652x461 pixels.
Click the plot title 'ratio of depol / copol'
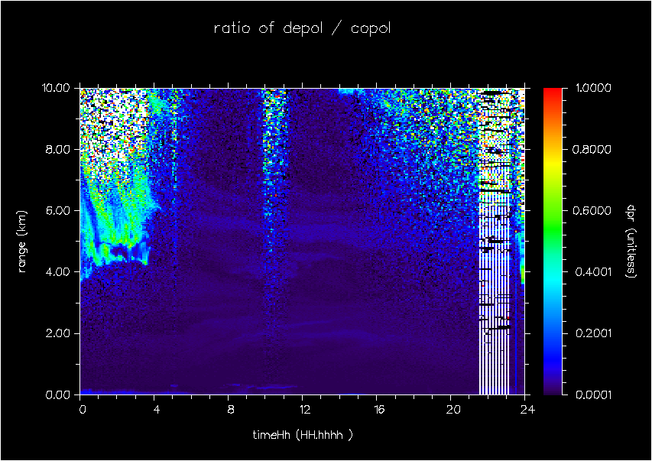302,28
